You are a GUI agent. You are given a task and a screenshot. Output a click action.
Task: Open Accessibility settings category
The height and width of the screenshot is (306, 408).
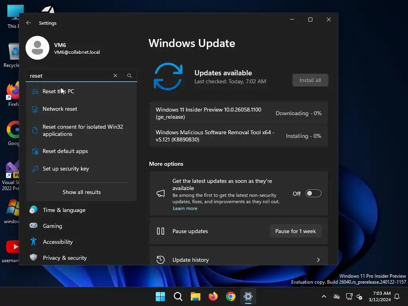tap(81, 242)
